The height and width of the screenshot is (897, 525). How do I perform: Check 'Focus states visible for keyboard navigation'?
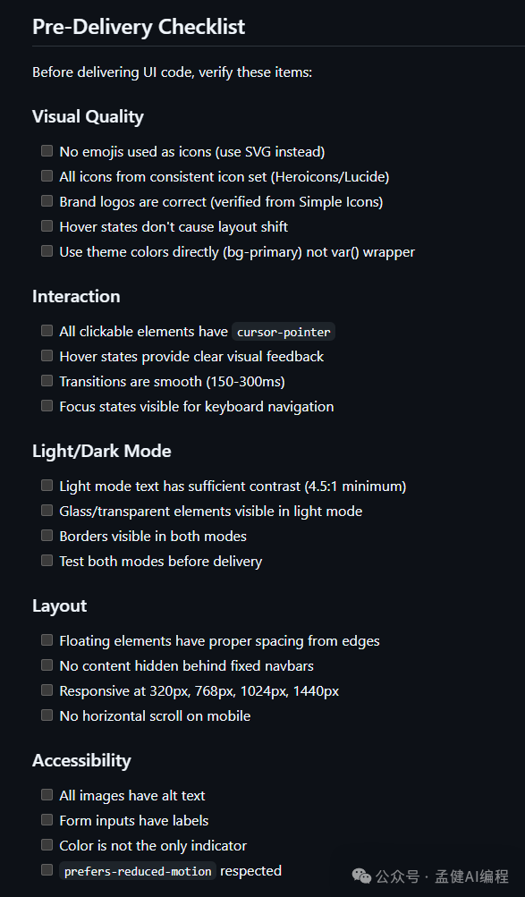tap(47, 406)
